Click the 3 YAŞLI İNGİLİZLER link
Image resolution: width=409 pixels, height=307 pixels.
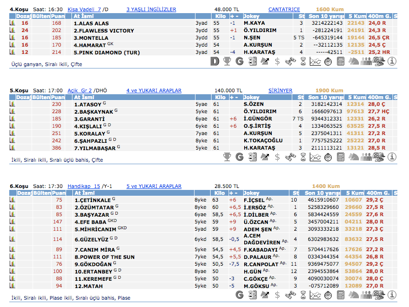point(151,9)
